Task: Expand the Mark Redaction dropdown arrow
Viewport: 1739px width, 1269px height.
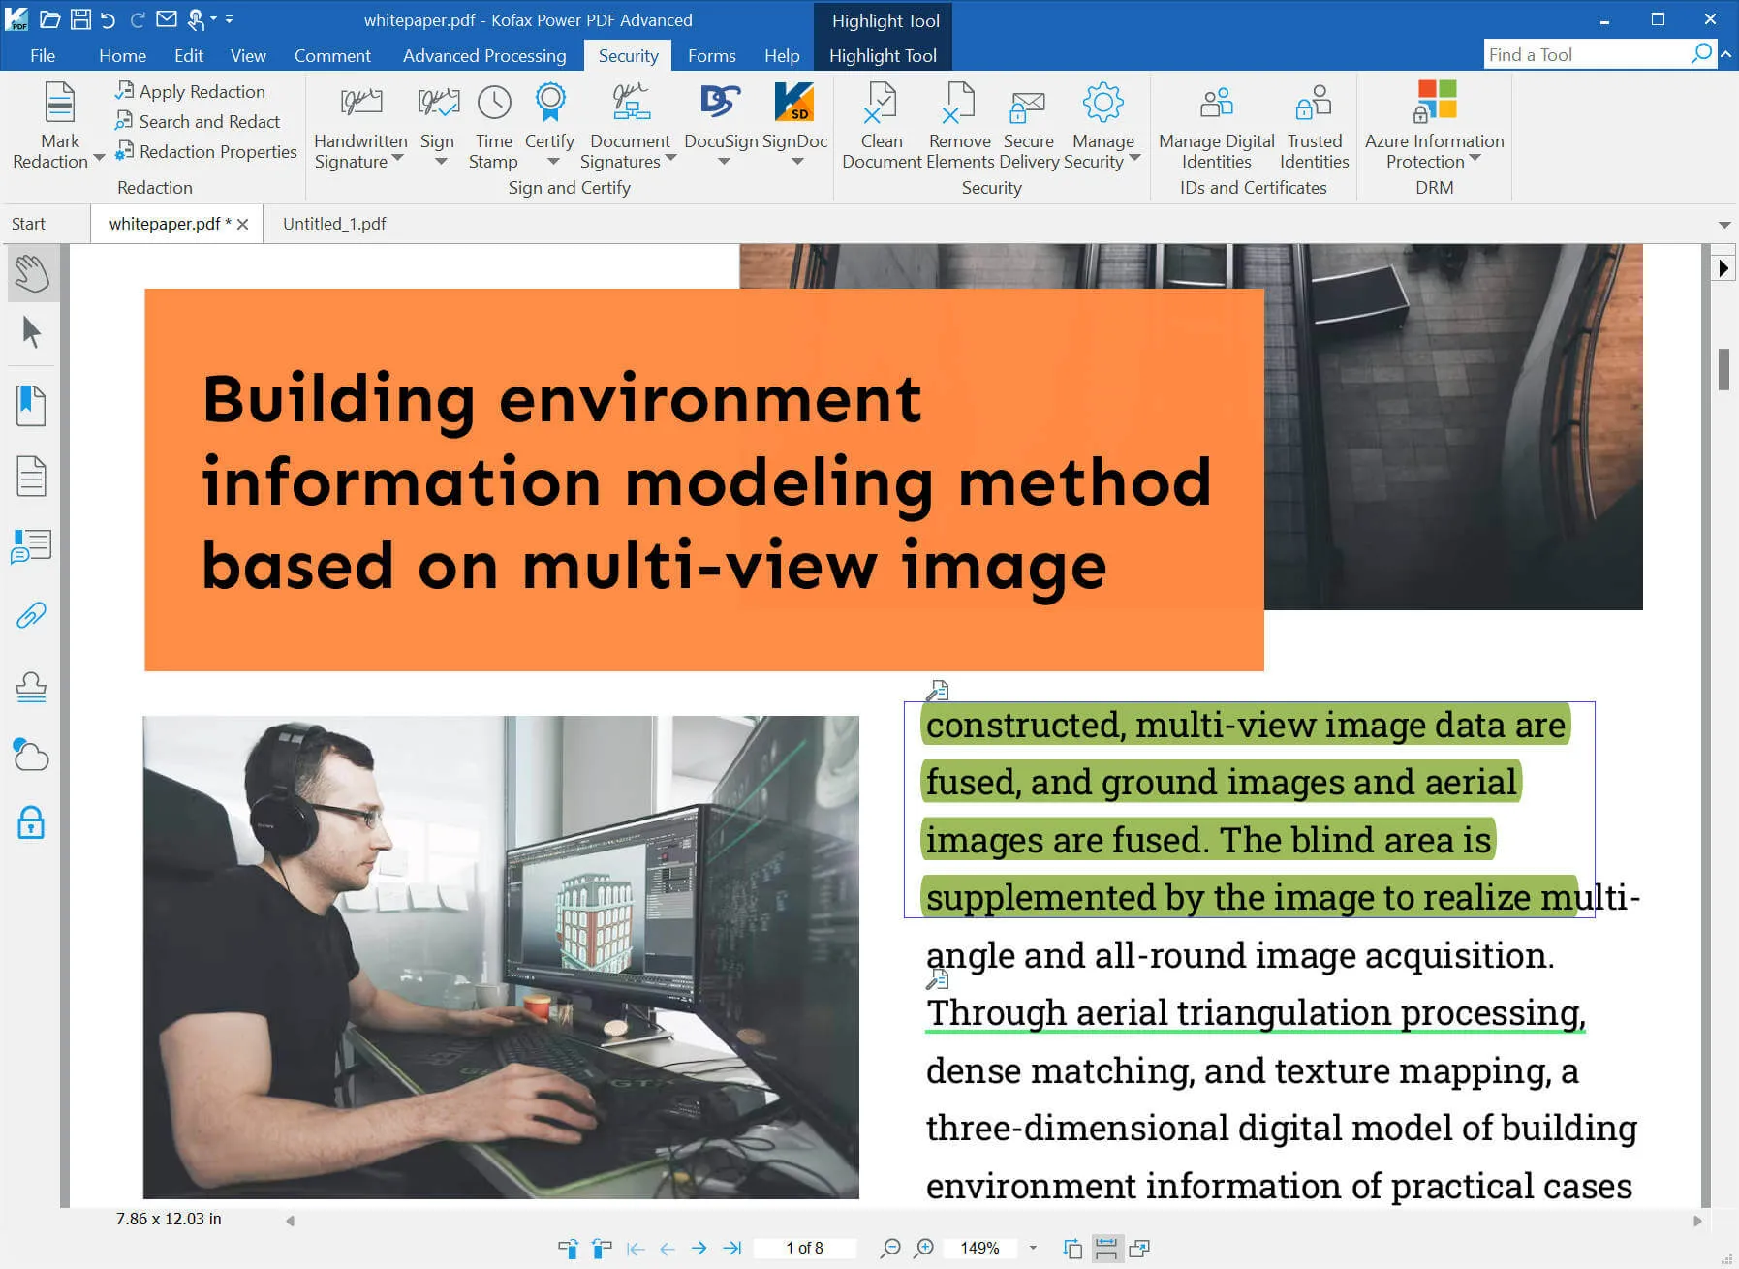Action: (x=99, y=159)
